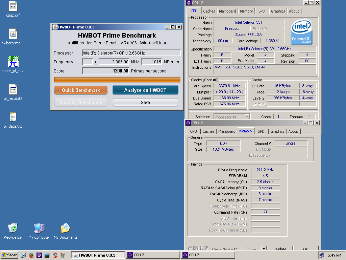The image size is (346, 260).
Task: Click the CPU-Z icon in the Memory window title bar
Action: tap(188, 123)
